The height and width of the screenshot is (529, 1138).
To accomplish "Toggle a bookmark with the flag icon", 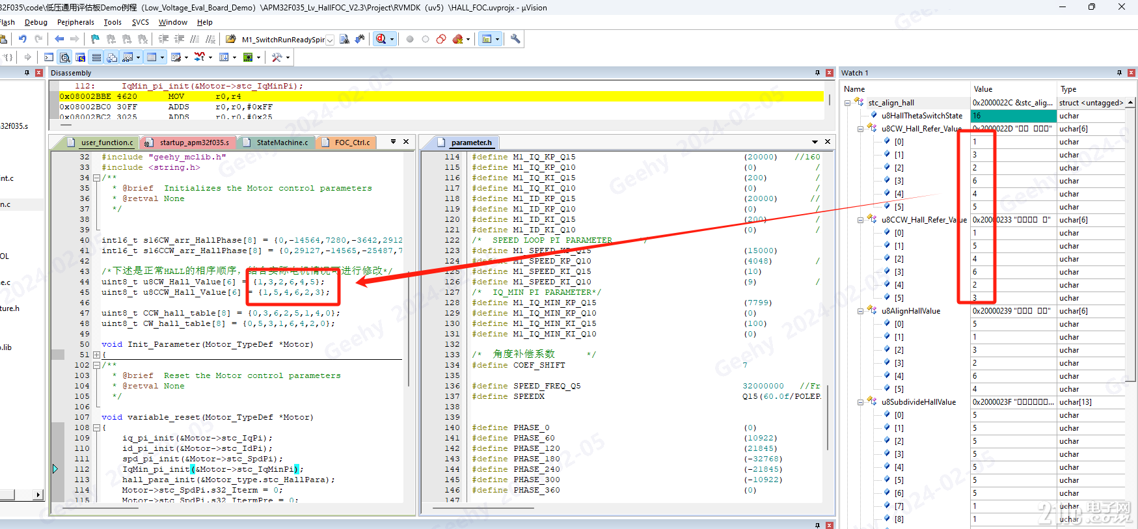I will [95, 39].
